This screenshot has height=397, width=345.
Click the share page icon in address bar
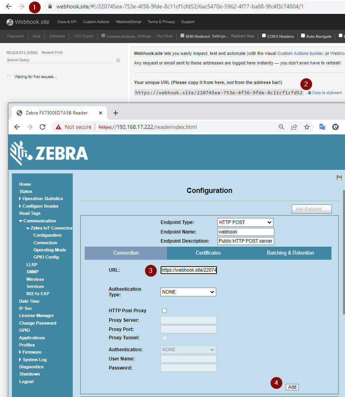[x=294, y=127]
